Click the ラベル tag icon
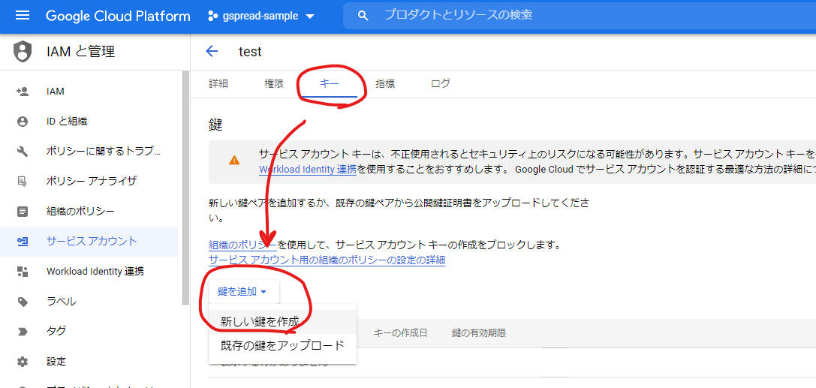Image resolution: width=816 pixels, height=388 pixels. [x=23, y=302]
